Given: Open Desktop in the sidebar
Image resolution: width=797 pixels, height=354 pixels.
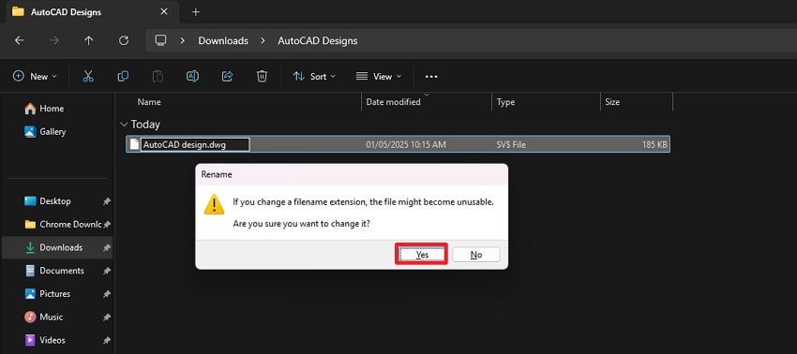Looking at the screenshot, I should [55, 201].
